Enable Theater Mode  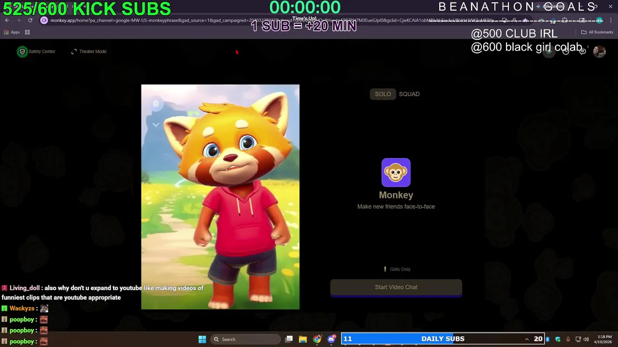click(89, 52)
